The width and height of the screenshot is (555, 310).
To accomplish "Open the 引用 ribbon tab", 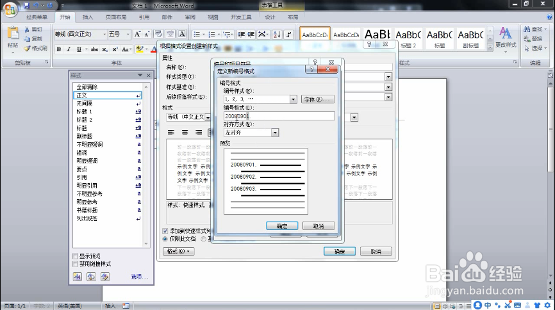I will pos(144,17).
